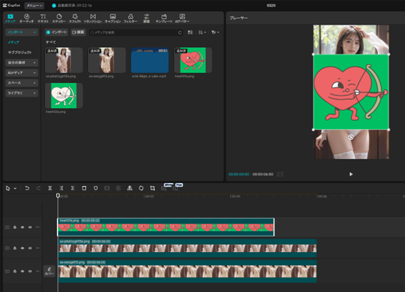Image resolution: width=405 pixels, height=292 pixels.
Task: Hide the sa-pitattogirl03a.png track with eye
Action: 22,248
